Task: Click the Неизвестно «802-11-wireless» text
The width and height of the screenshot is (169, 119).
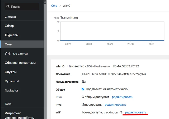Action: (88, 66)
